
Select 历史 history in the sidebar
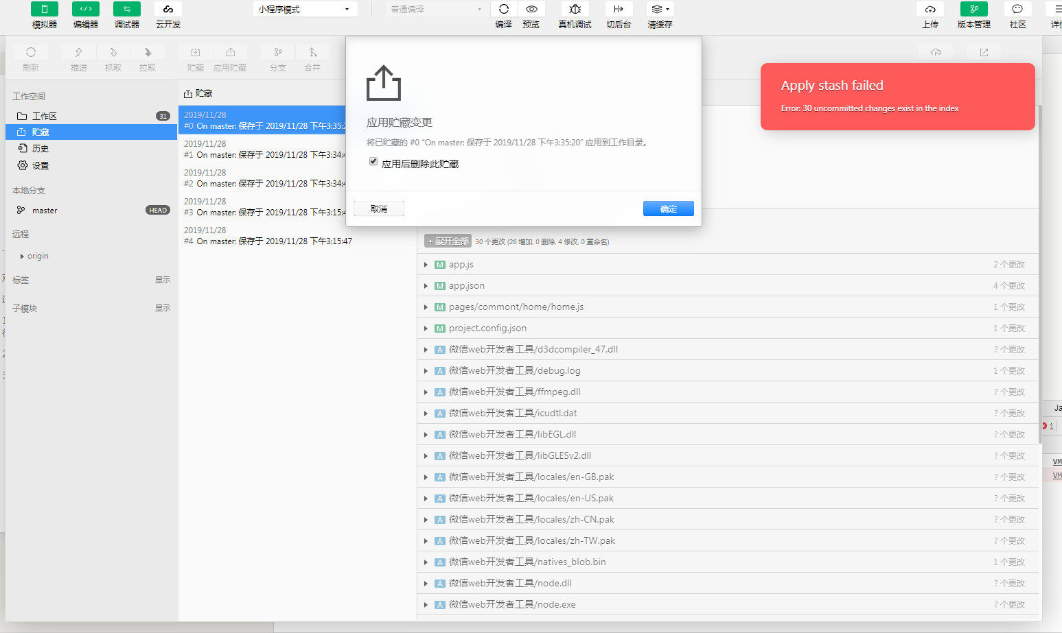click(x=91, y=149)
